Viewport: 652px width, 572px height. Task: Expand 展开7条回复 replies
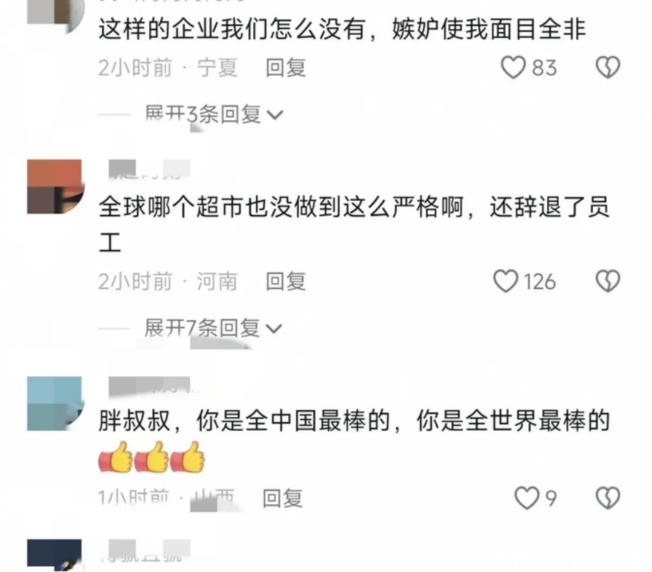[x=213, y=328]
